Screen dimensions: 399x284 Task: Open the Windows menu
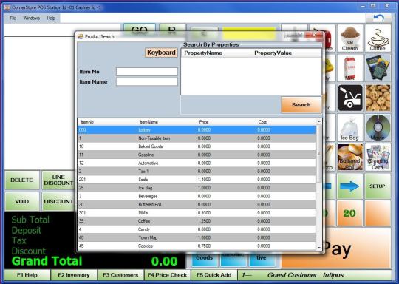coord(32,18)
